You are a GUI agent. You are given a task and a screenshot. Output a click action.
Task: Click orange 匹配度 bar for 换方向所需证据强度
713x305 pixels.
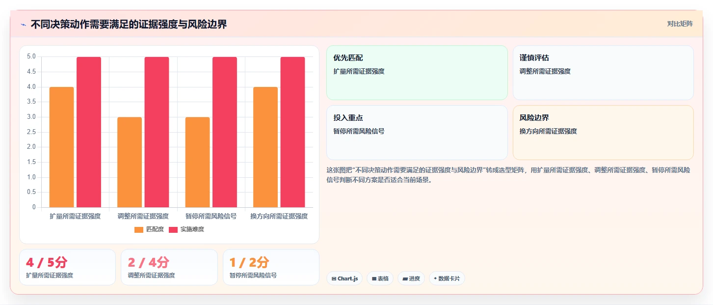(265, 147)
